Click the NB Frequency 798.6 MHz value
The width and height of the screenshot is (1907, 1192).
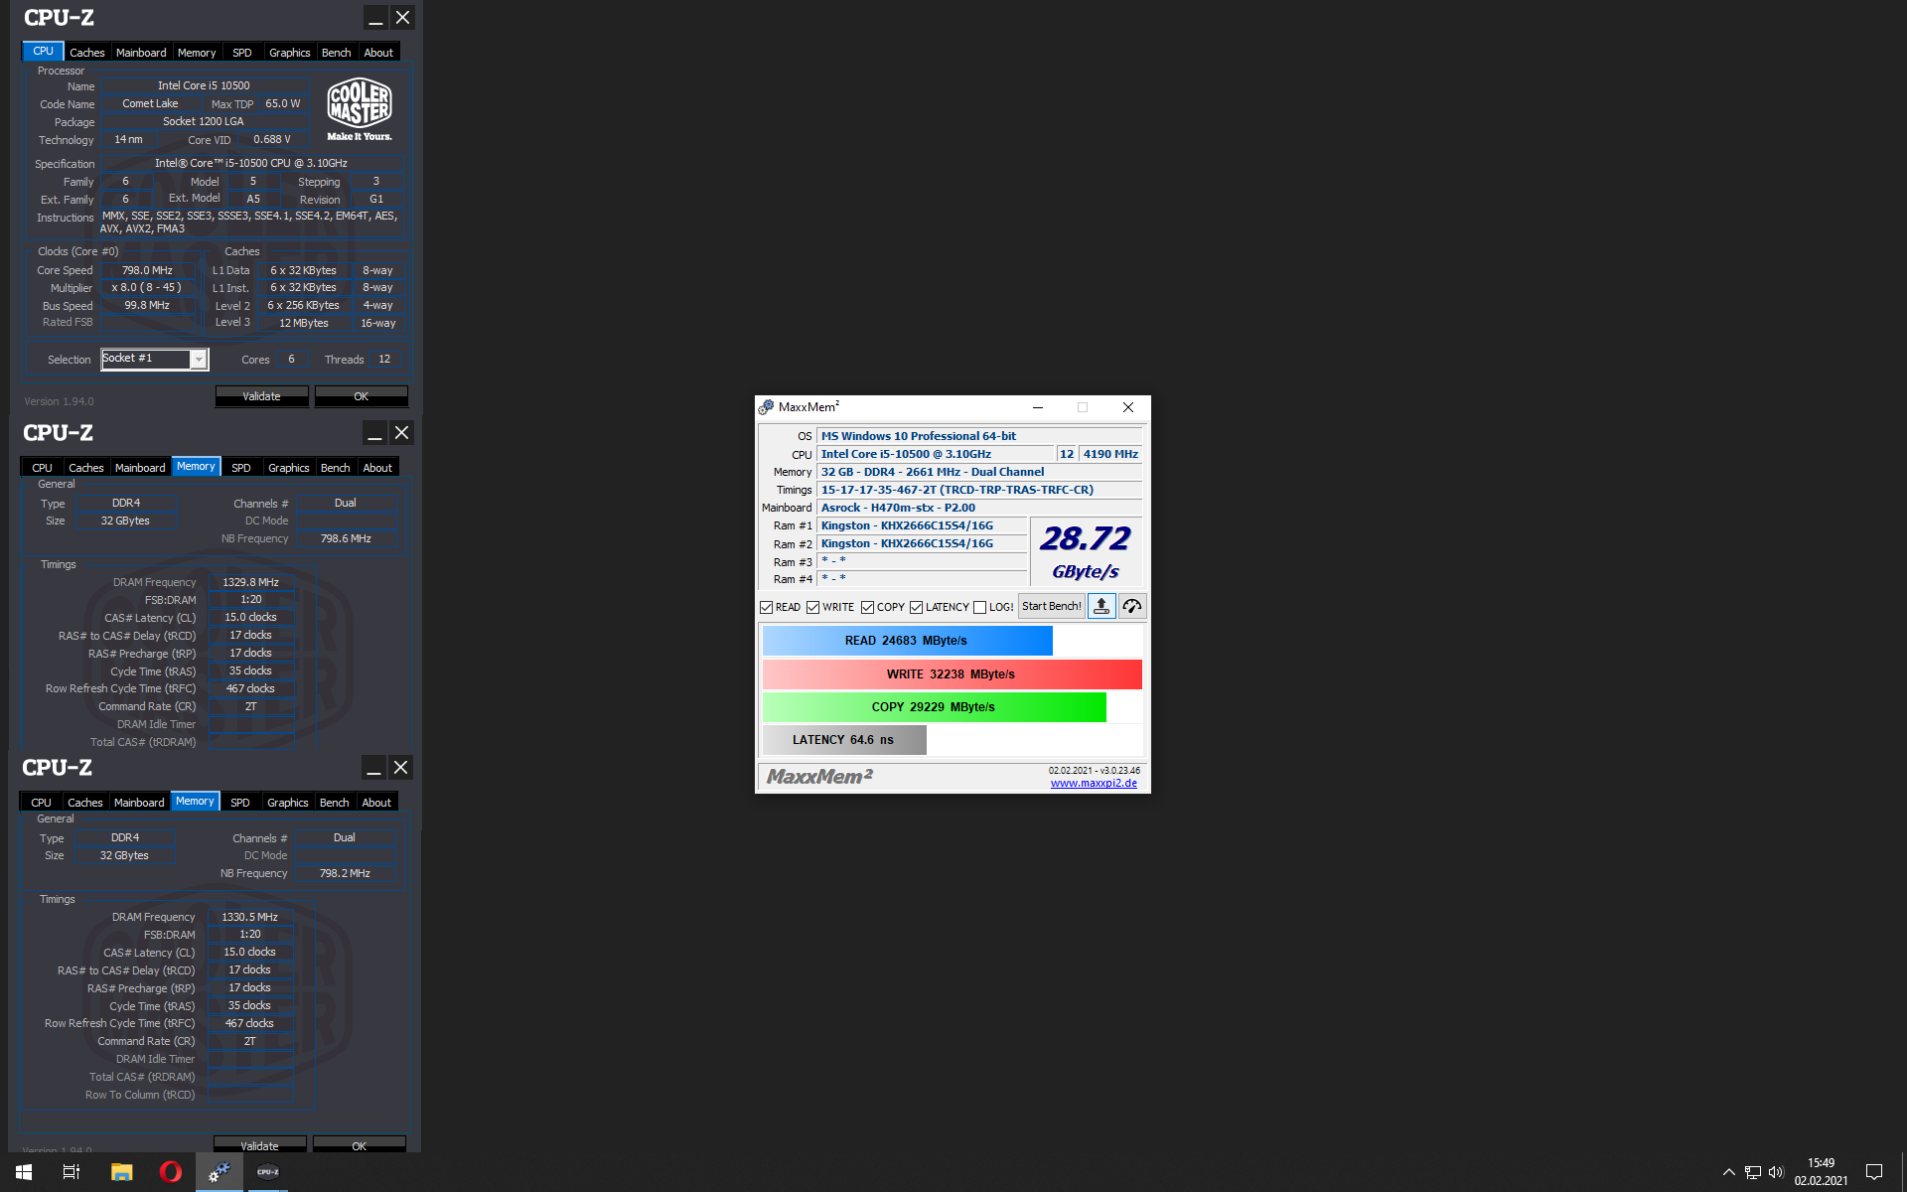click(x=346, y=538)
